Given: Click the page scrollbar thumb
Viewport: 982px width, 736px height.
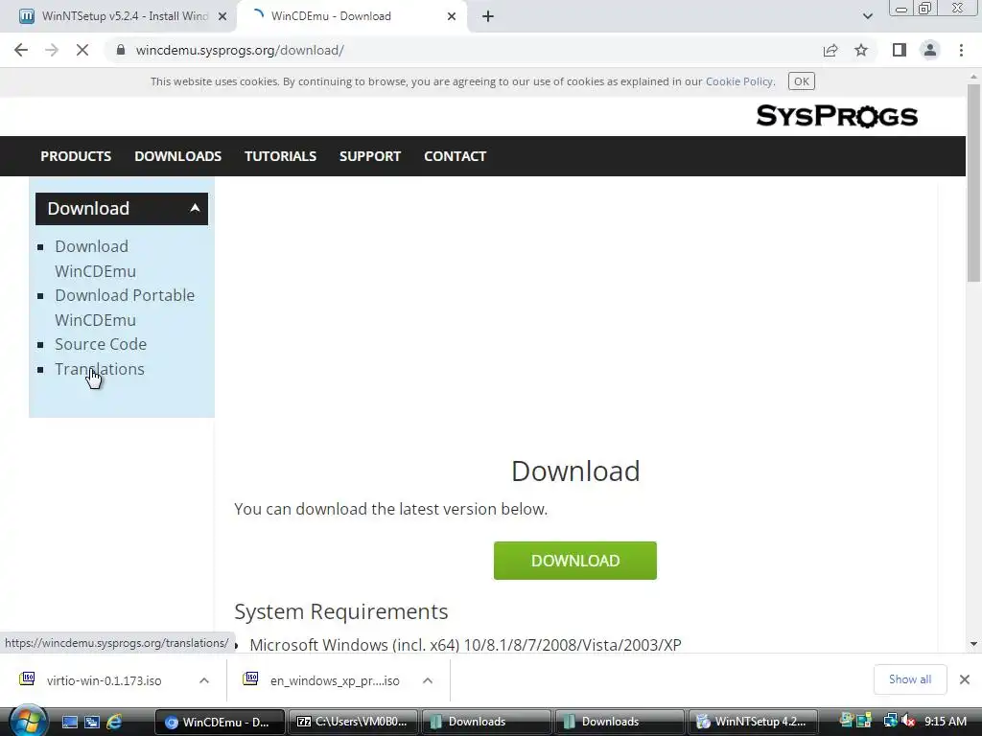Looking at the screenshot, I should pyautogui.click(x=973, y=183).
